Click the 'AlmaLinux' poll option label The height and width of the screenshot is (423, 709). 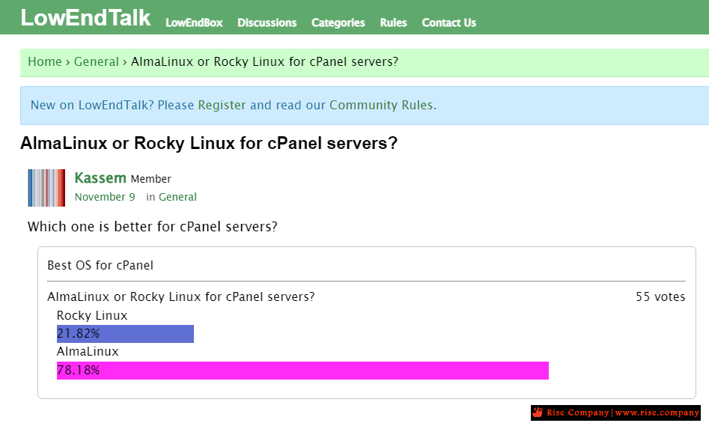point(88,352)
